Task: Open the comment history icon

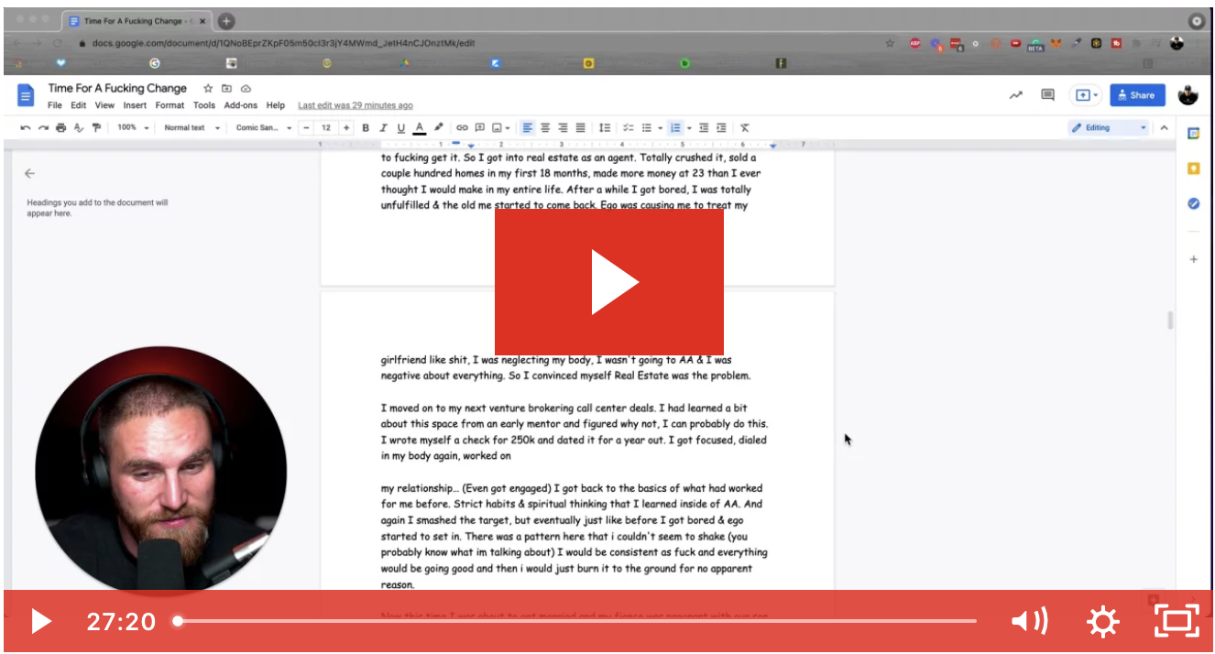Action: click(x=1047, y=94)
